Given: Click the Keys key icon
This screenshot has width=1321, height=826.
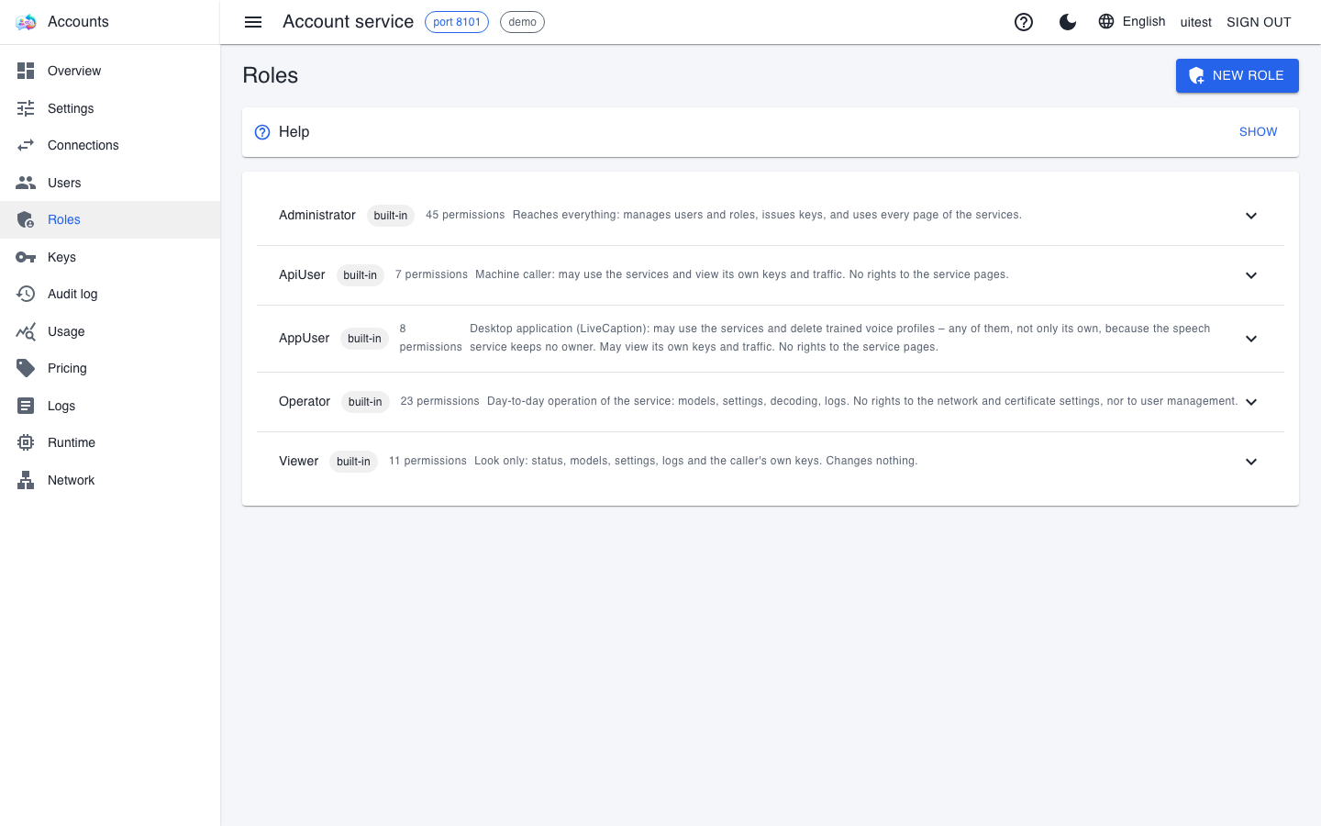Looking at the screenshot, I should (26, 257).
